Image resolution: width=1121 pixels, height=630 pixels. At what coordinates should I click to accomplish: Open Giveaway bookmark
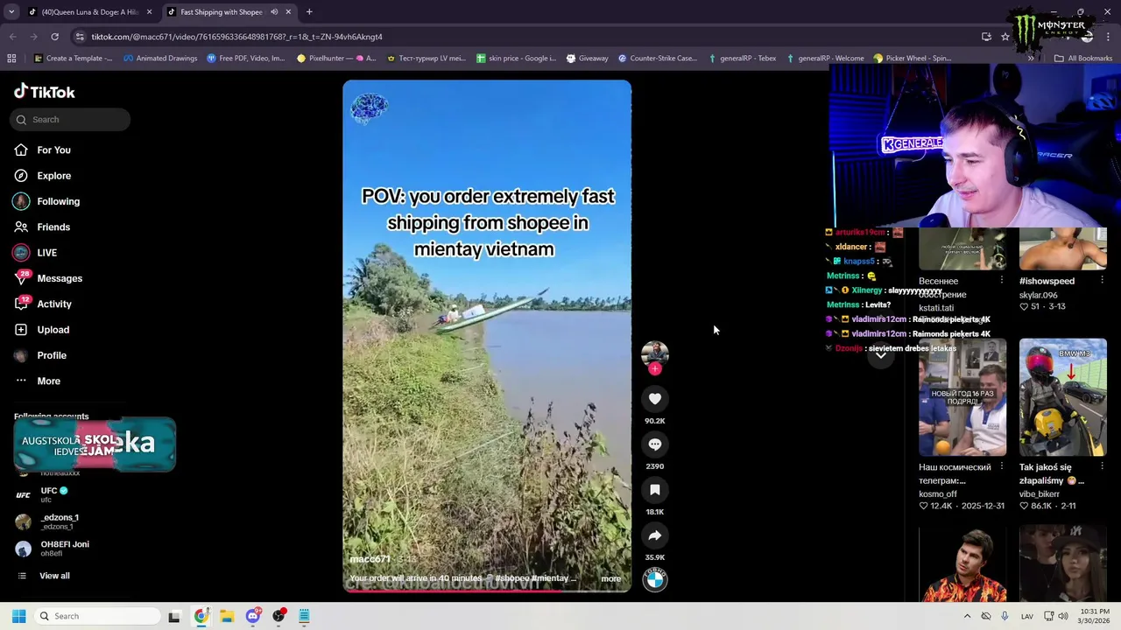[x=587, y=59]
